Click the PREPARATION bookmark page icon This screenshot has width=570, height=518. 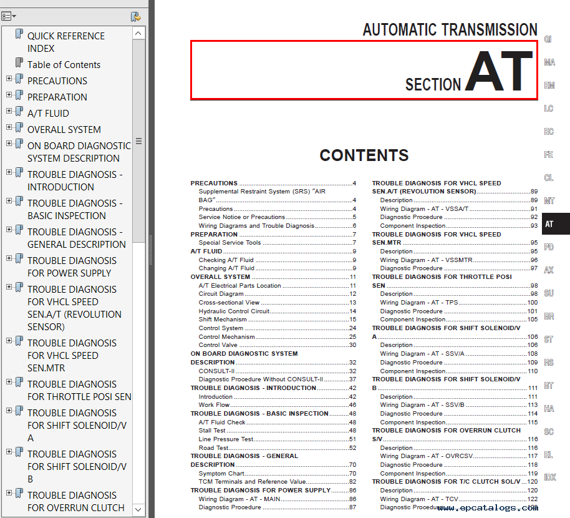(x=19, y=95)
